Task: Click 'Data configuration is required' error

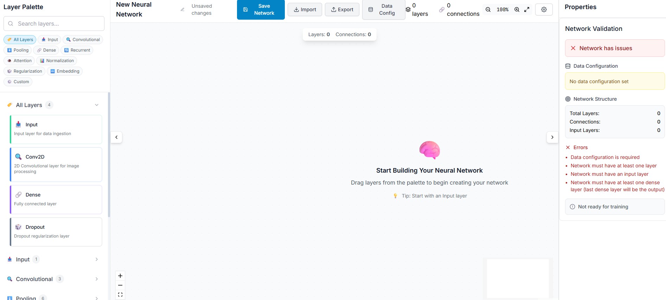Action: click(605, 157)
